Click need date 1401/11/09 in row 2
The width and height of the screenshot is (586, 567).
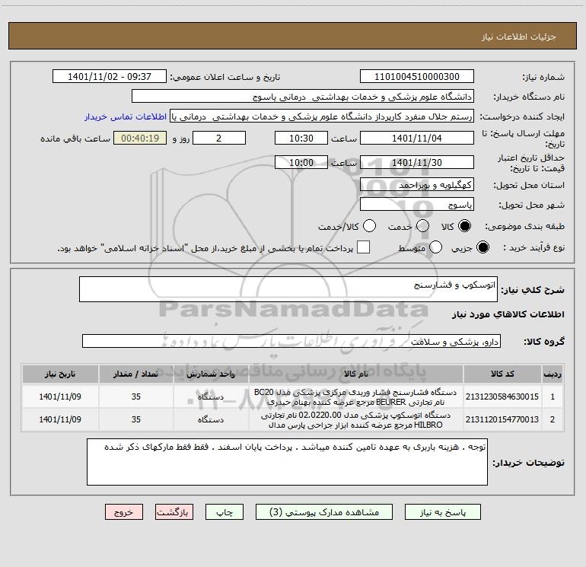click(60, 419)
